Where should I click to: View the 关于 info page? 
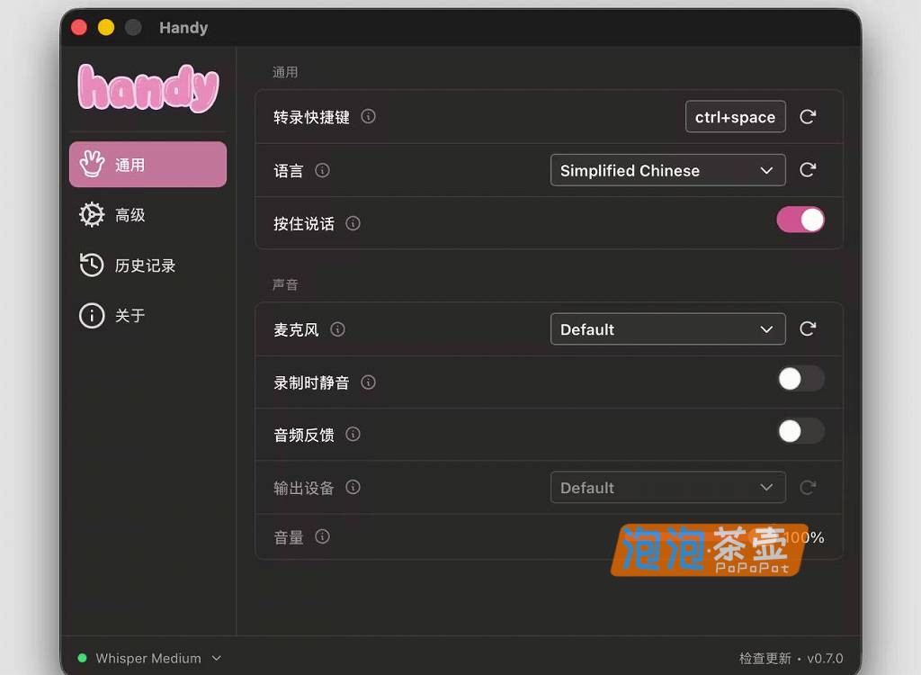coord(147,315)
